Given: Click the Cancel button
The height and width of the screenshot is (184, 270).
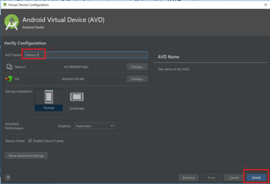Looking at the screenshot, I should pos(234,178).
